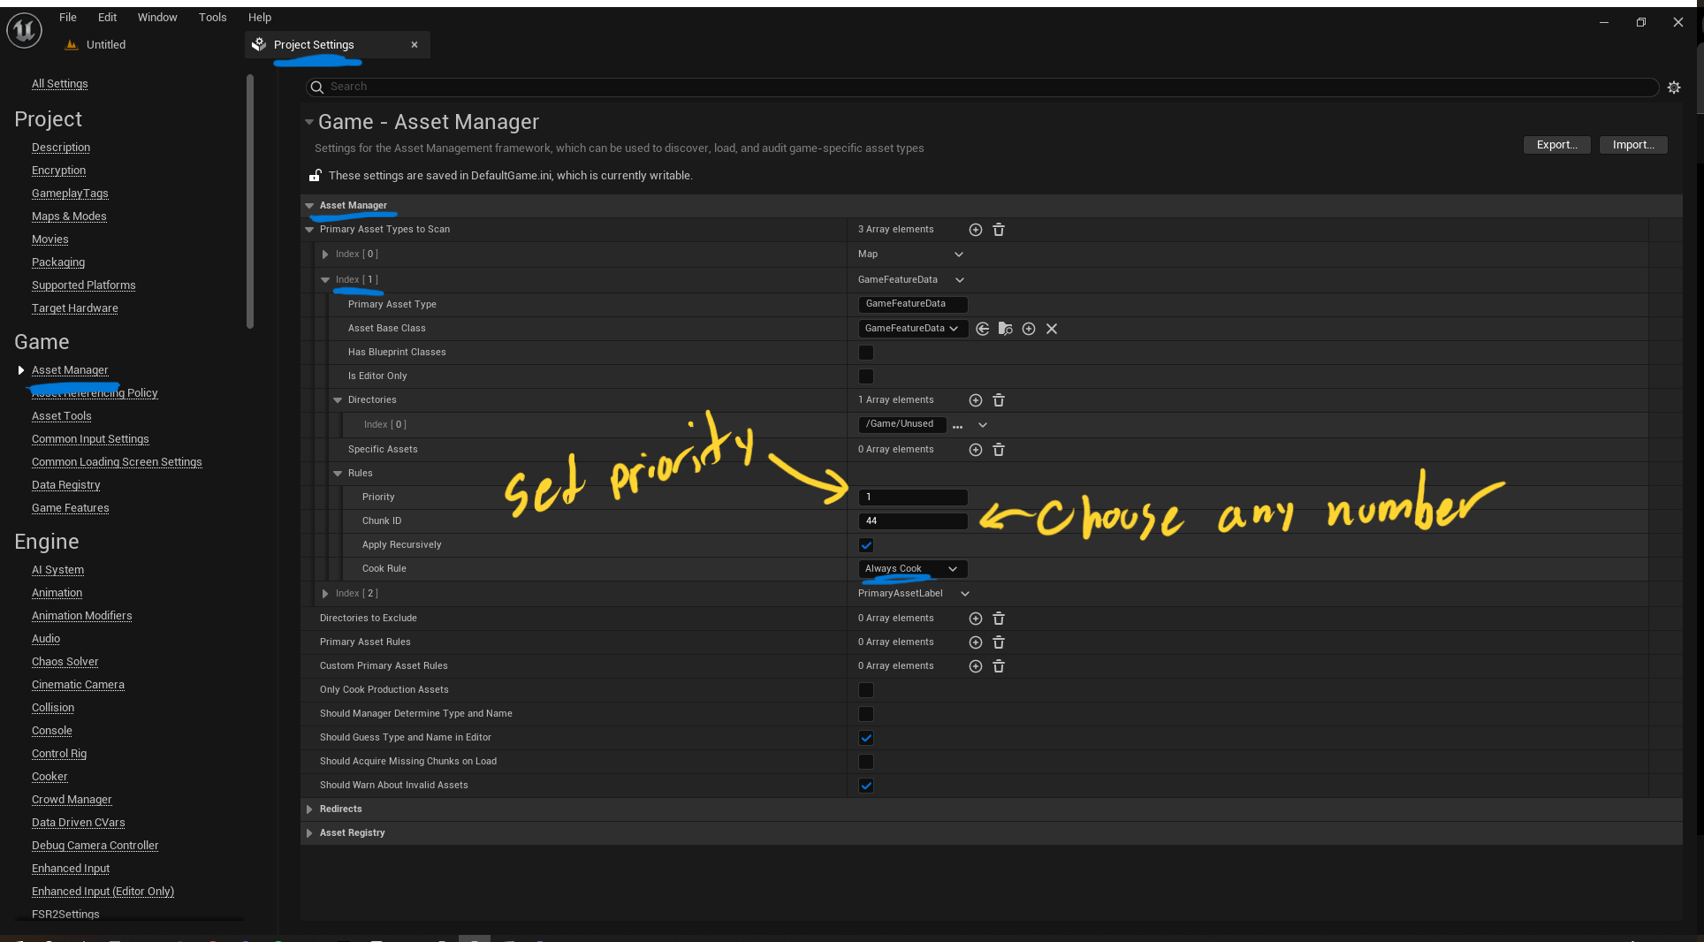1704x942 pixels.
Task: Remove all Primary Asset Types to Scan elements
Action: 999,230
